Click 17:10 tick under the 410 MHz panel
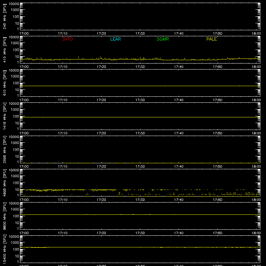Image resolution: width=266 pixels, height=266 pixels. (63, 67)
